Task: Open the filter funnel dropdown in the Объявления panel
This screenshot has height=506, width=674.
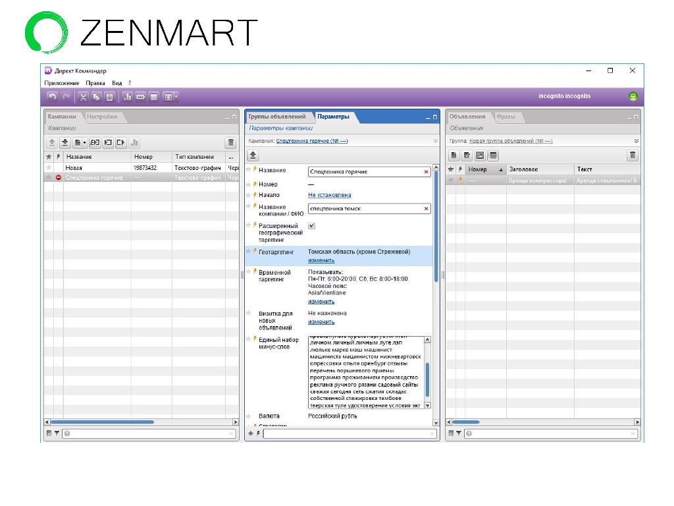Action: click(459, 434)
